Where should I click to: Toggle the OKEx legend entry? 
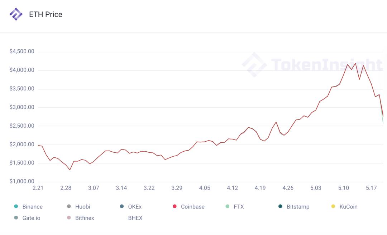pos(134,207)
